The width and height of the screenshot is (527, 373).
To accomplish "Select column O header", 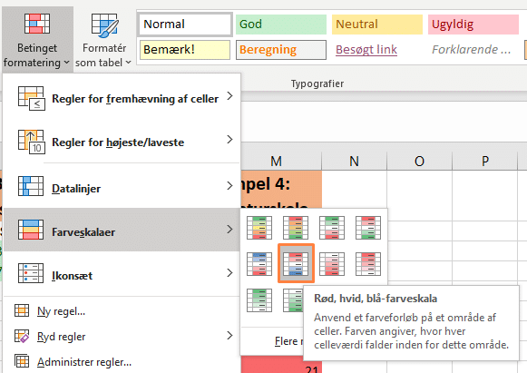I will tap(419, 162).
